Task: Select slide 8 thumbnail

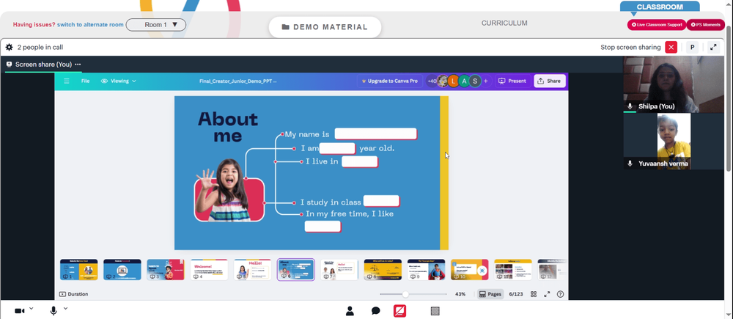Action: coord(383,270)
